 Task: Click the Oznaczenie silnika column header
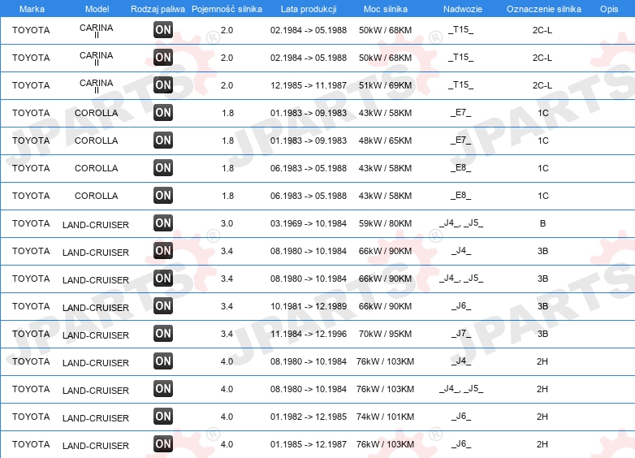click(544, 9)
